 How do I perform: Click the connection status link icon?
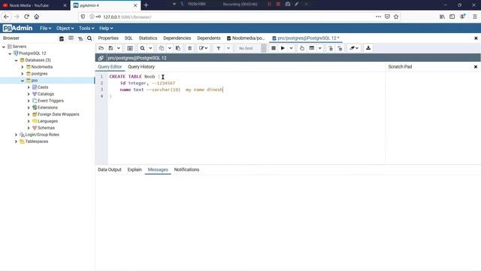101,58
